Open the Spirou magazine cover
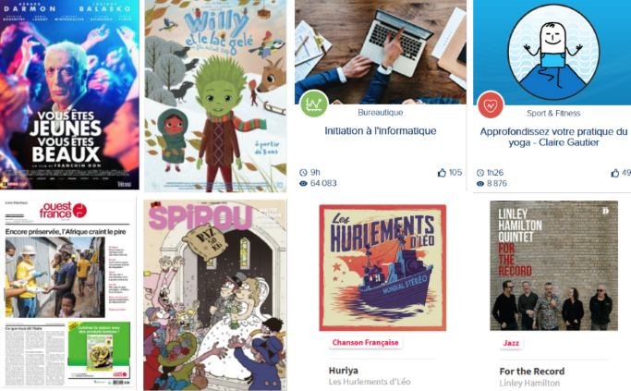The image size is (631, 391). point(215,295)
